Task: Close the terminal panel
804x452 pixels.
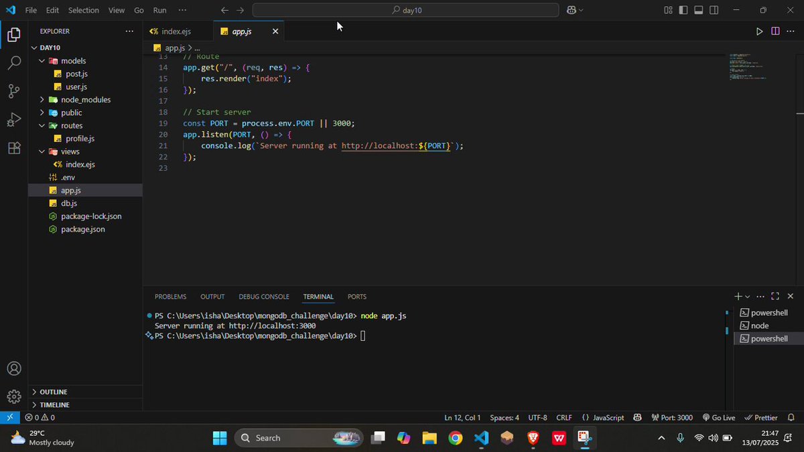Action: tap(791, 296)
